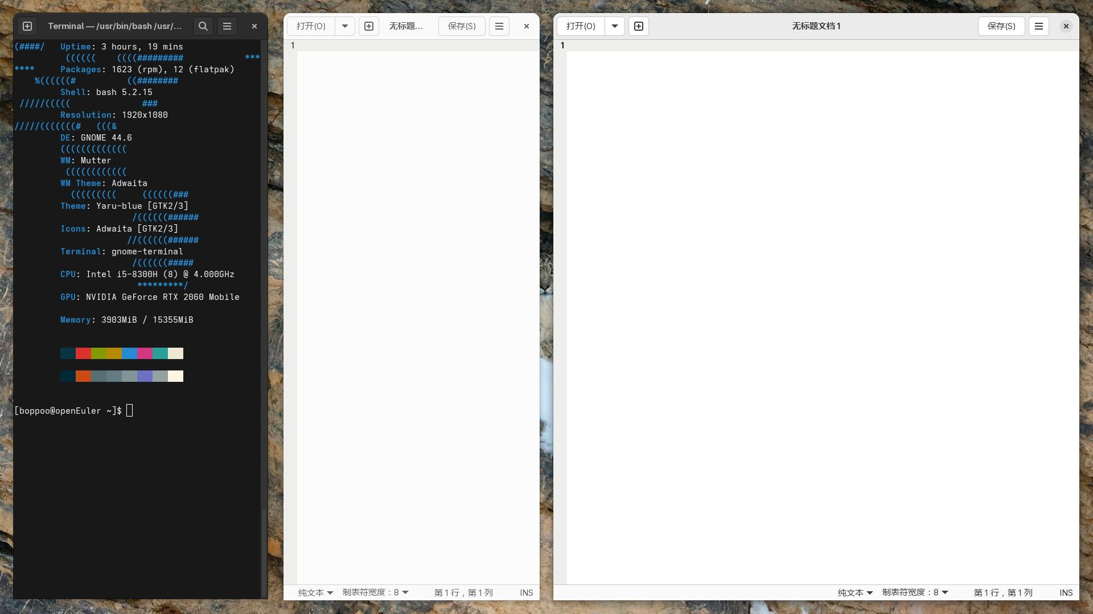The image size is (1093, 614).
Task: Click INS indicator in the narrow gedit window
Action: pyautogui.click(x=527, y=592)
